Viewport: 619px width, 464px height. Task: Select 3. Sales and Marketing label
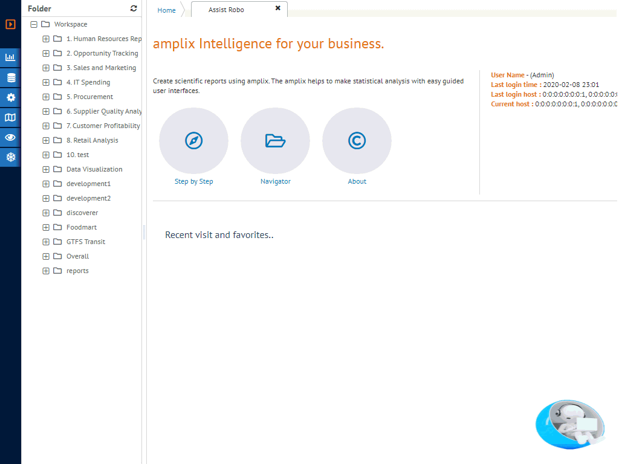tap(101, 68)
